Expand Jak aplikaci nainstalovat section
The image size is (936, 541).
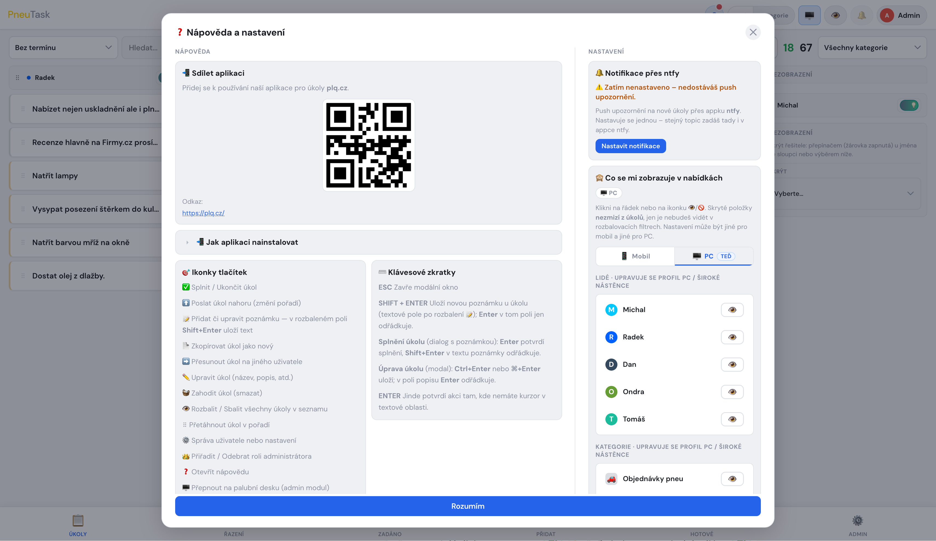(x=368, y=242)
